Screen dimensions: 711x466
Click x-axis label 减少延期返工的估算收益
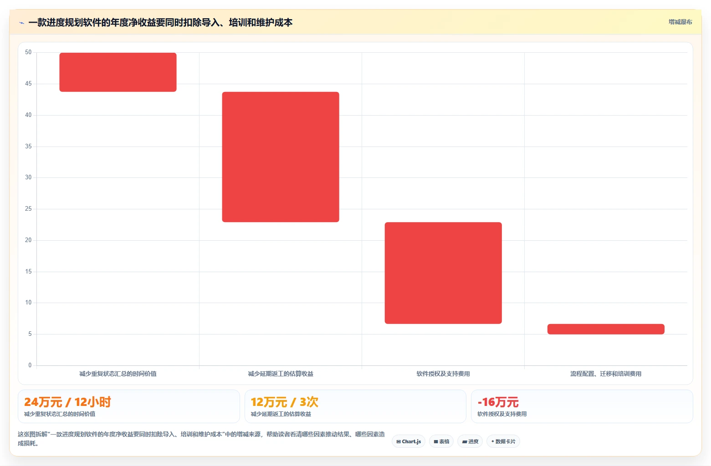[281, 374]
